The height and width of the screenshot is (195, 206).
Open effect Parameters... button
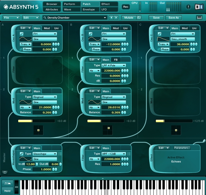tap(182, 148)
